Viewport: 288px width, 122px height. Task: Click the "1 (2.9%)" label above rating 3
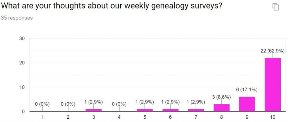point(94,102)
